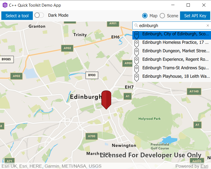Click pin icon beside Edinburgh Dungeon
This screenshot has width=211, height=169.
pos(137,51)
